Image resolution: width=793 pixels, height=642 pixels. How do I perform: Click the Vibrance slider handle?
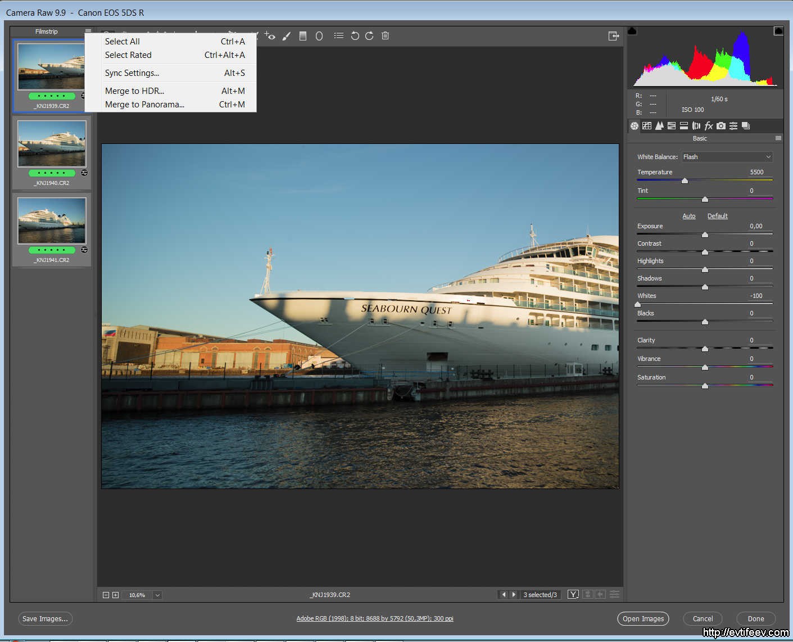pos(705,367)
